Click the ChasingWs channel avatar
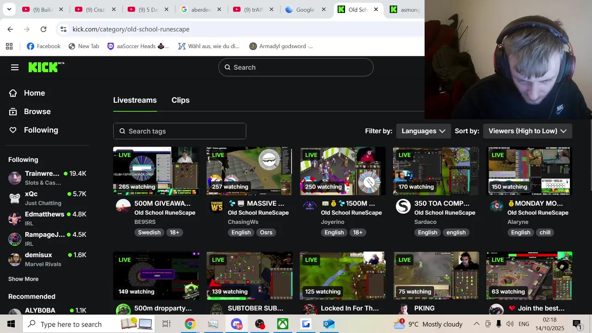This screenshot has width=592, height=333. (216, 206)
